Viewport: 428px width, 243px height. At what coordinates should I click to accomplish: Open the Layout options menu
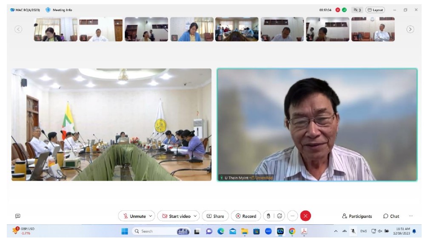click(x=375, y=10)
